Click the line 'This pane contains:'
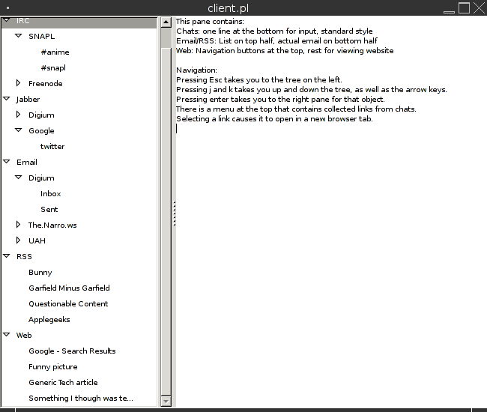This screenshot has width=487, height=412. click(210, 22)
